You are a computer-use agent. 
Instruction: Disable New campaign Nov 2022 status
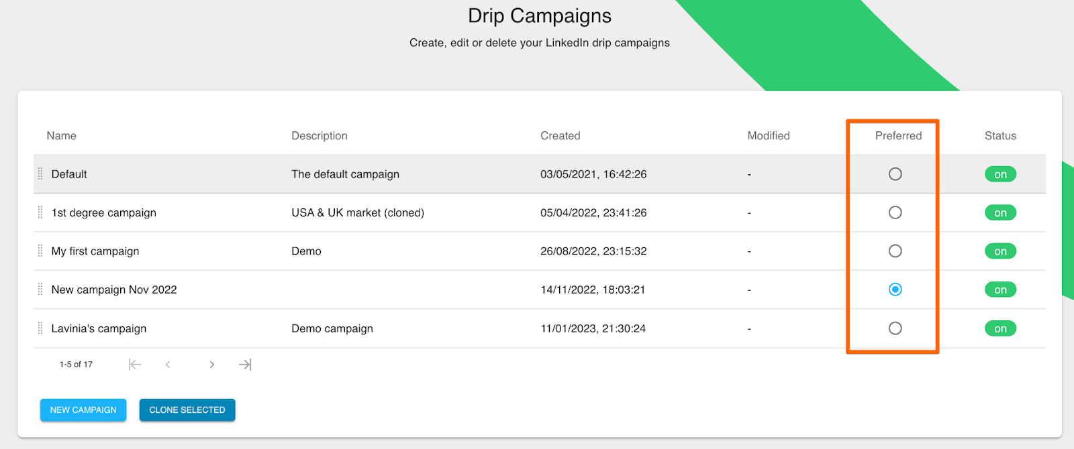click(x=1000, y=290)
